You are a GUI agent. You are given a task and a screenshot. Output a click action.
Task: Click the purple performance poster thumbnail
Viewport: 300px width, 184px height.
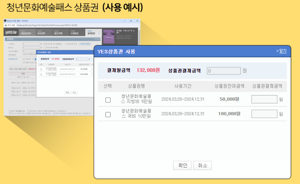coord(109,37)
